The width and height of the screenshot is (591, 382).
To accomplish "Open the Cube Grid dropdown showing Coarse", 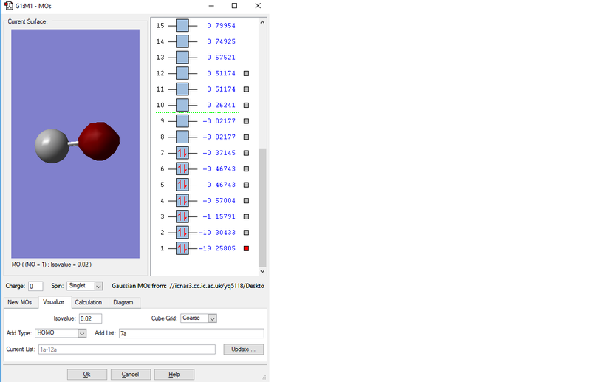I will pyautogui.click(x=199, y=318).
